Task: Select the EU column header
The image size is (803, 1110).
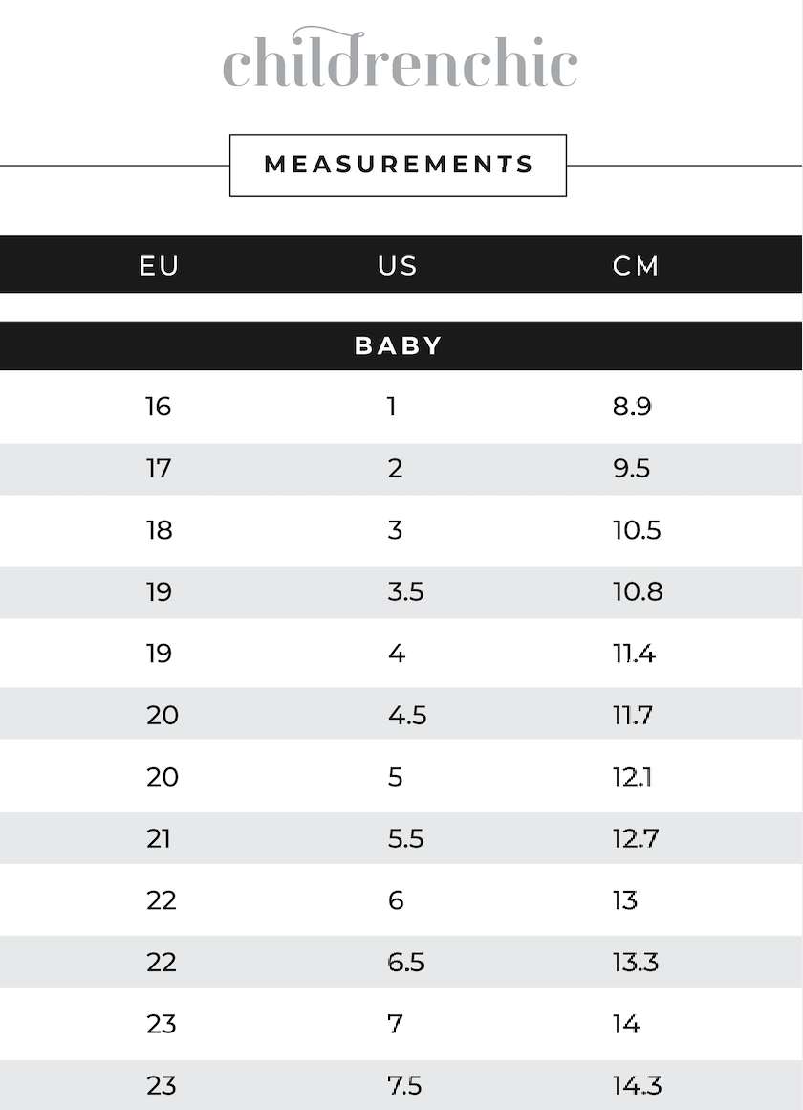Action: pyautogui.click(x=159, y=265)
